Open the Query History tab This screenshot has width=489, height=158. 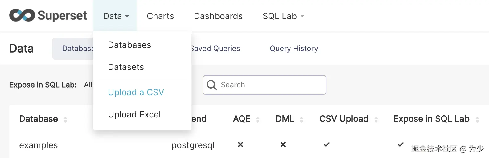[294, 49]
